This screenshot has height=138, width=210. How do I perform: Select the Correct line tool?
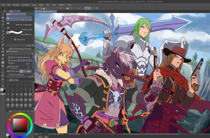3,86
